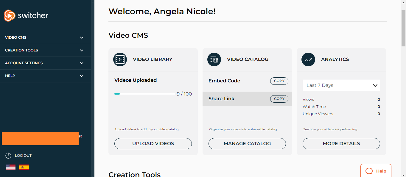
Task: Copy the Embed Code
Action: [x=279, y=81]
